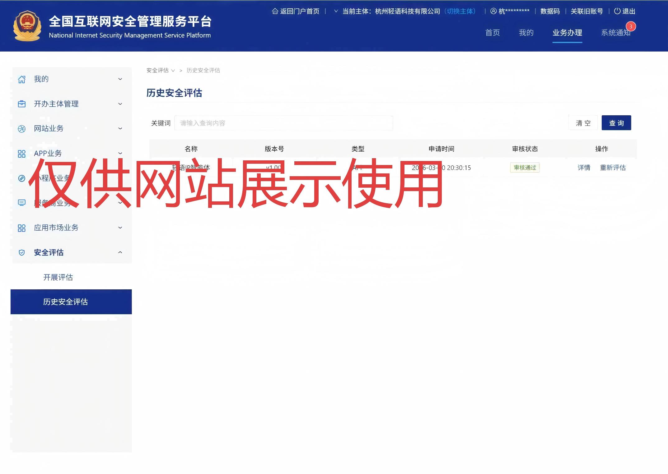
Task: Click the IDC monitor icon for 服务商业务
Action: tap(21, 203)
